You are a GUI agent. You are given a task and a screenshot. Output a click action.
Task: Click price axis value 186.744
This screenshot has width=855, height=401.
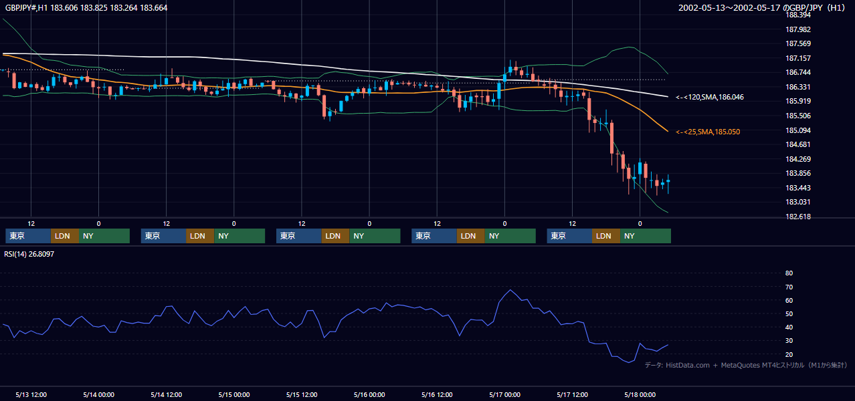coord(797,73)
